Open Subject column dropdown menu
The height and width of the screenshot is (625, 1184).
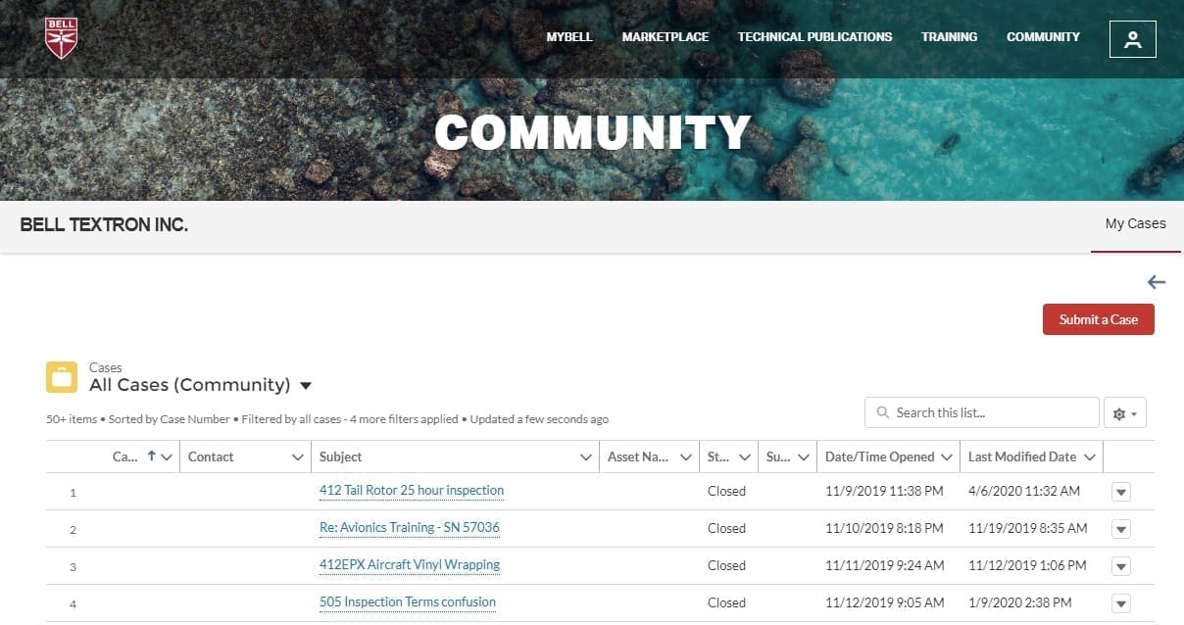(x=585, y=457)
